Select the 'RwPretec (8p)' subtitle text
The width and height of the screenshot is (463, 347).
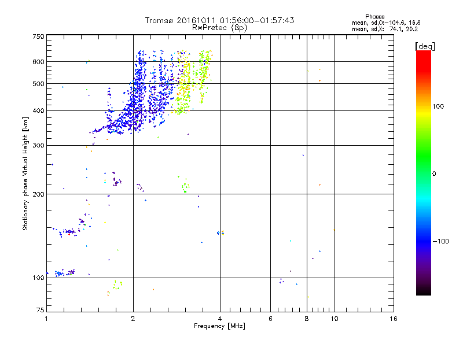(219, 28)
